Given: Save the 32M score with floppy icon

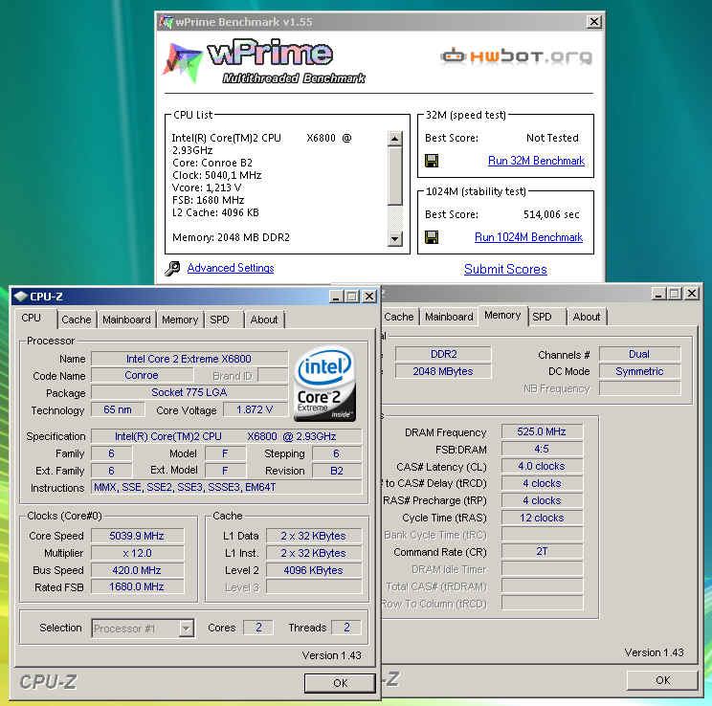Looking at the screenshot, I should coord(432,161).
